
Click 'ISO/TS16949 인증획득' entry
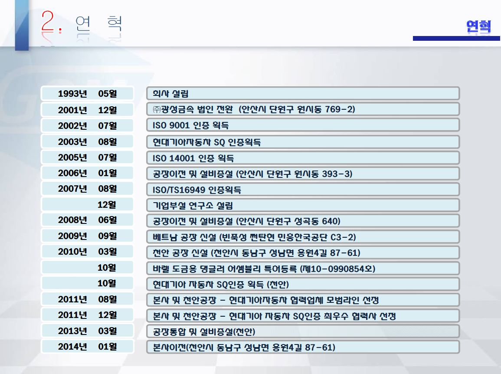pos(303,190)
